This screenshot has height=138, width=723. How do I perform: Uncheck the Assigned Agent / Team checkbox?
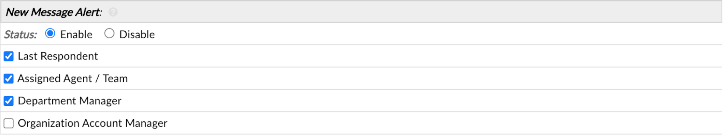click(9, 78)
